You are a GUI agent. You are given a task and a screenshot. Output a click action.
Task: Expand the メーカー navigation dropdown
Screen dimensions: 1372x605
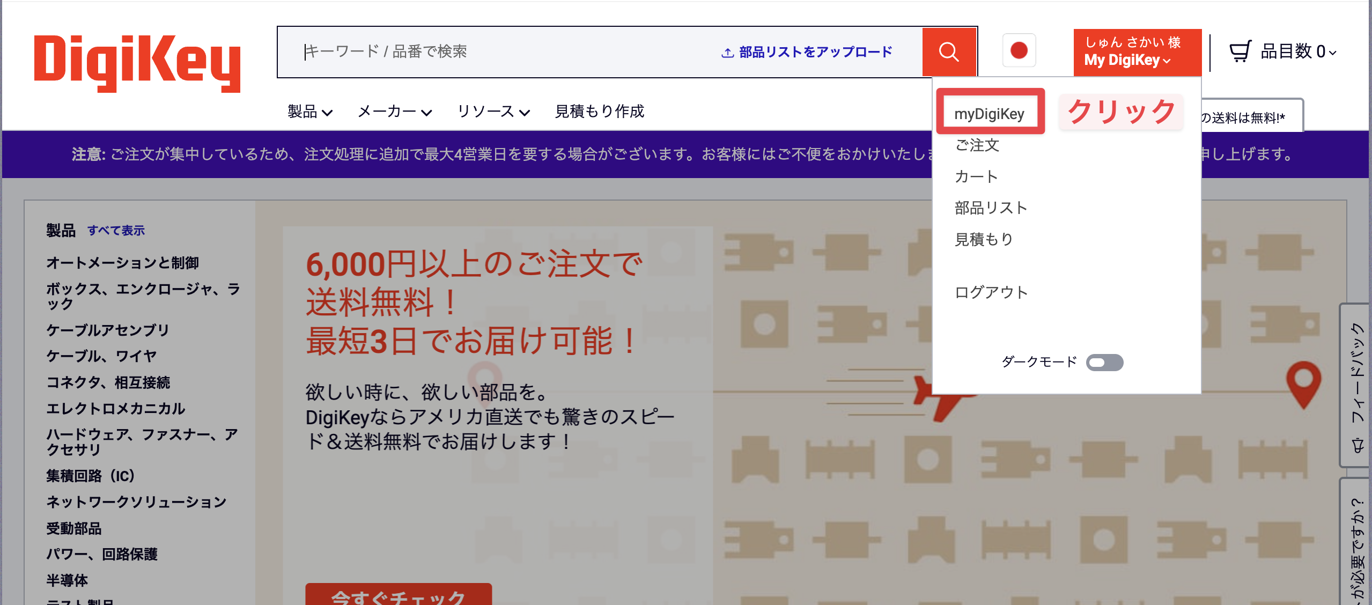(394, 112)
